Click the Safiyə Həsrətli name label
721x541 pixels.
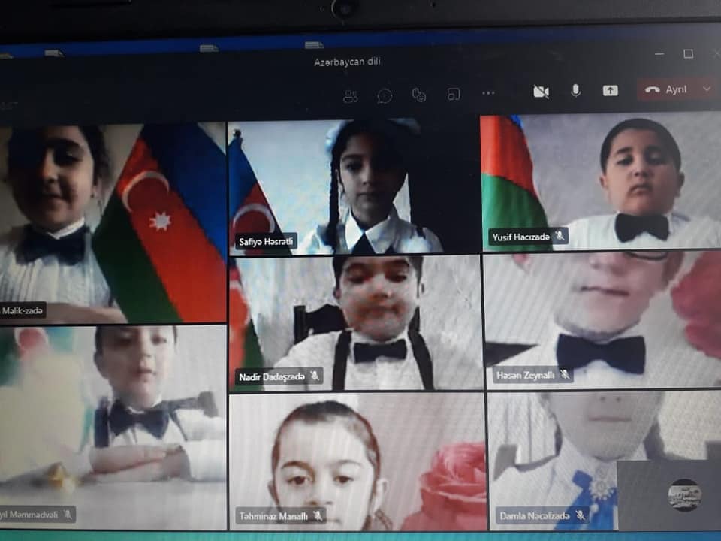coord(266,241)
